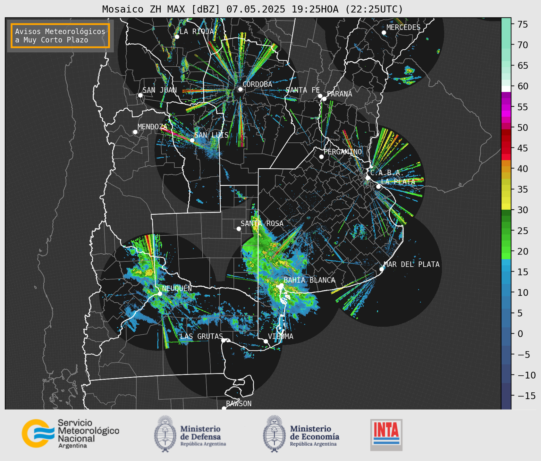The width and height of the screenshot is (541, 461).
Task: Click the LAS GRUTAS marker dot
Action: (224, 340)
